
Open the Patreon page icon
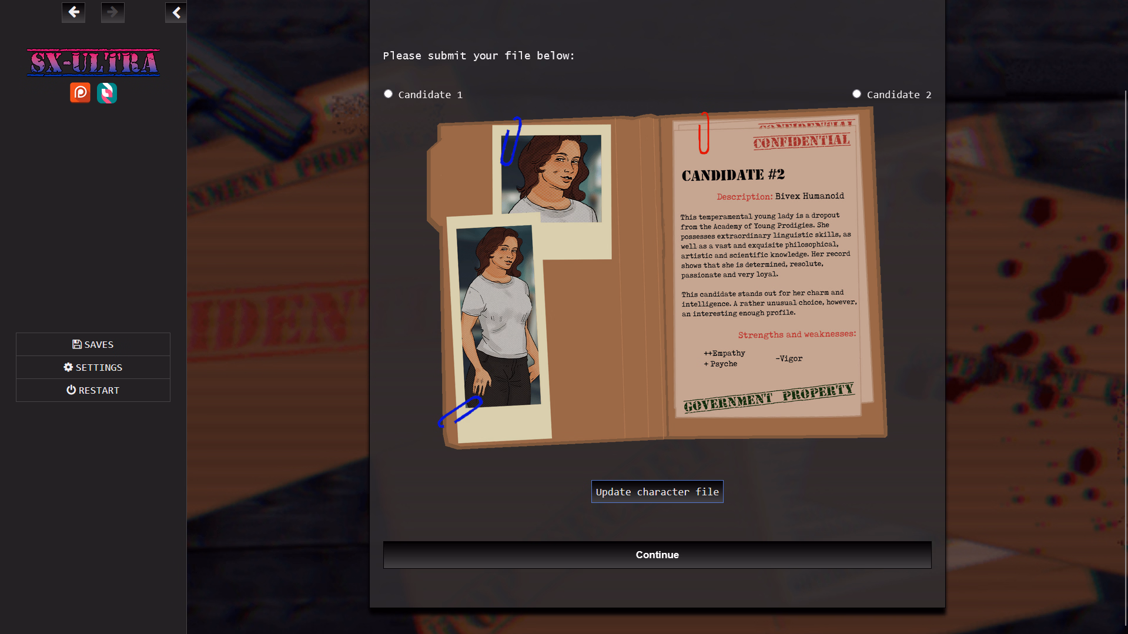pos(80,93)
